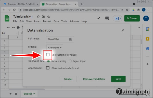Open the all sheets list icon
Viewport: 153px width, 98px height.
point(16,94)
